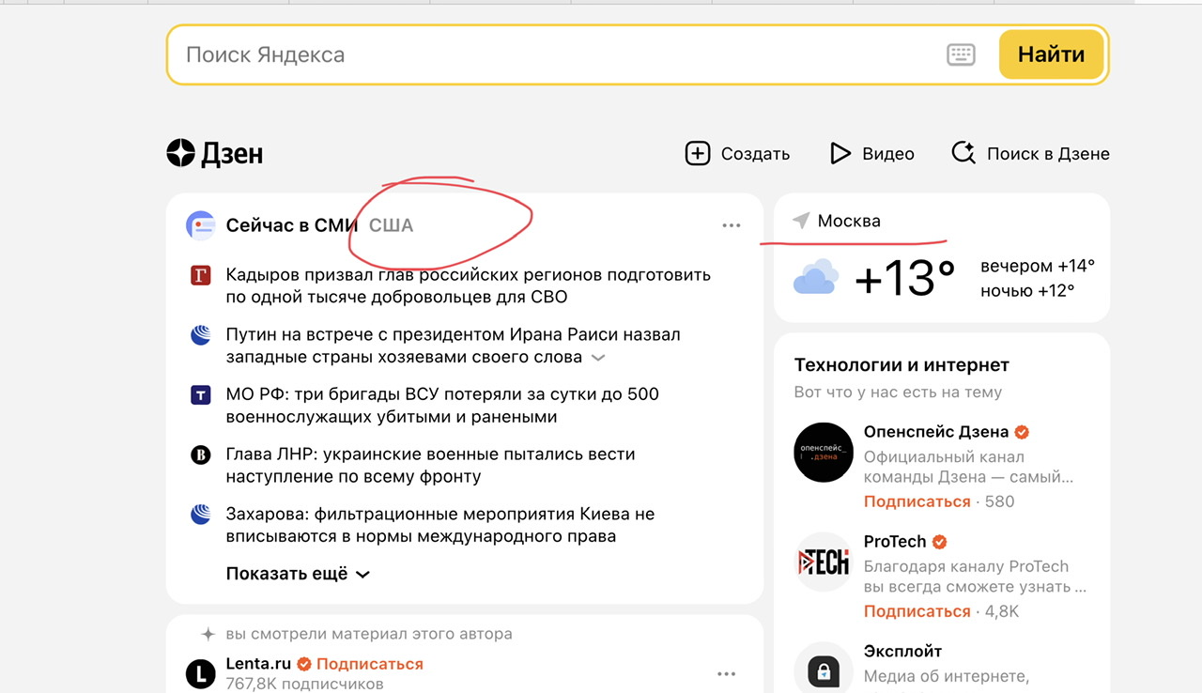Subscribe to Опенспейс Дзена channel
Viewport: 1202px width, 693px height.
coord(917,501)
